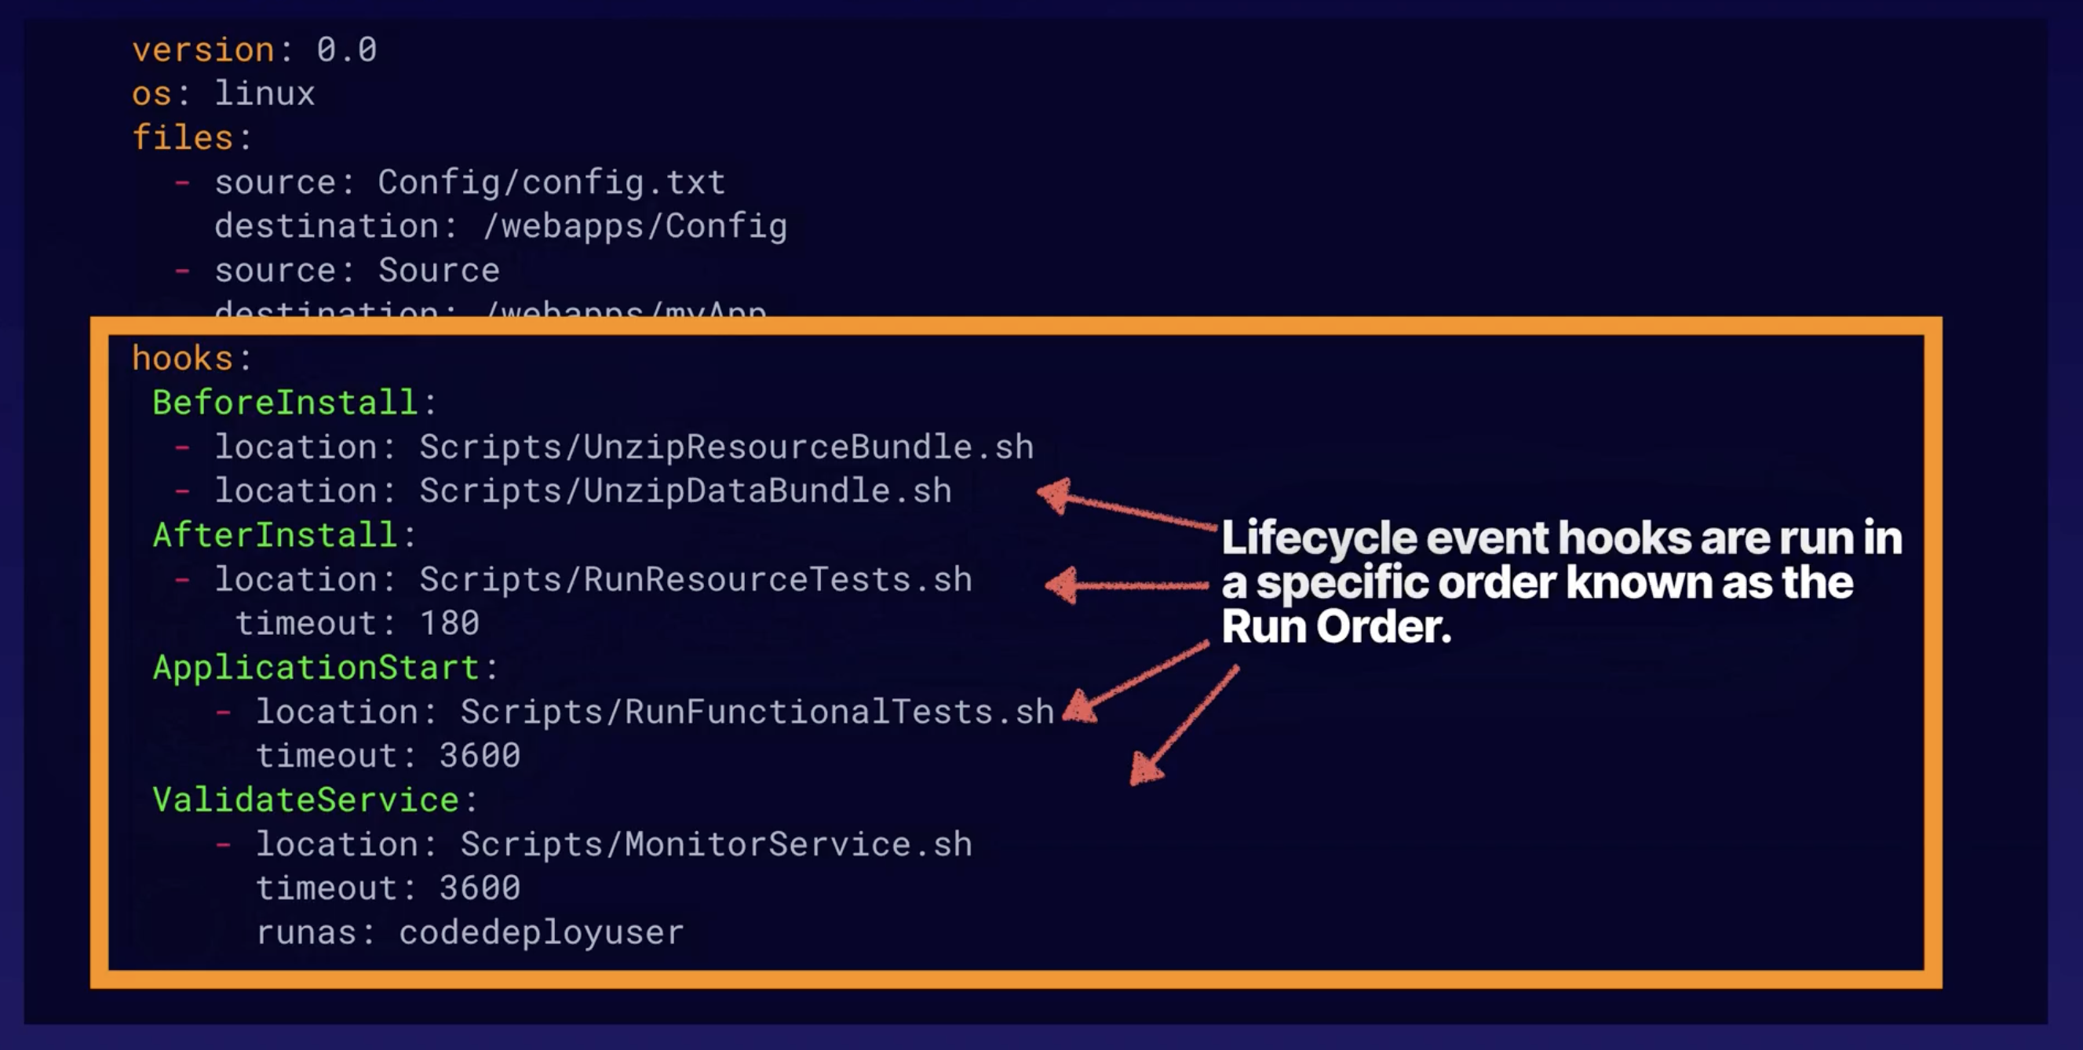Click the 'version: 0.0' line
Viewport: 2083px width, 1050px height.
click(255, 50)
